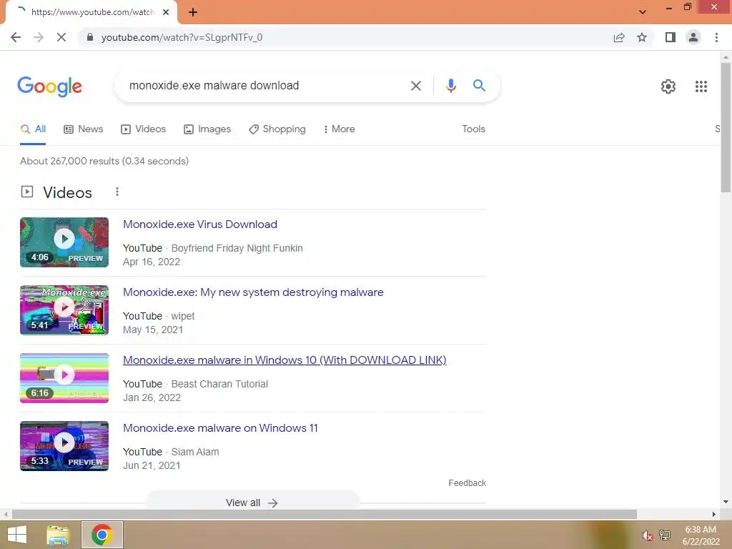Play the 4:06 video thumbnail

64,242
